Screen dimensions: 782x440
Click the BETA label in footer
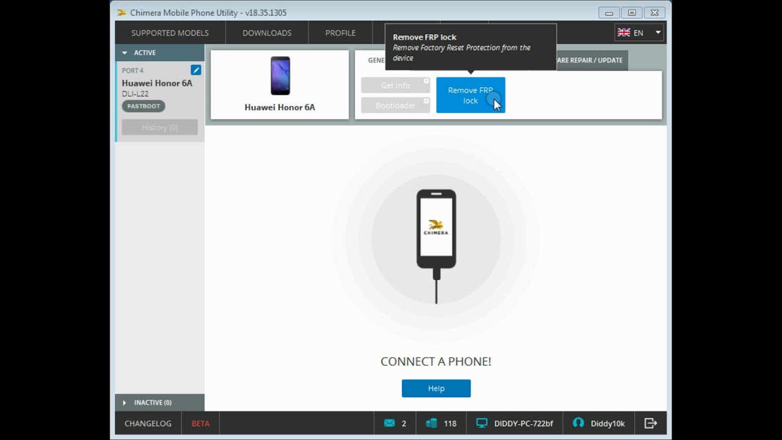tap(200, 424)
